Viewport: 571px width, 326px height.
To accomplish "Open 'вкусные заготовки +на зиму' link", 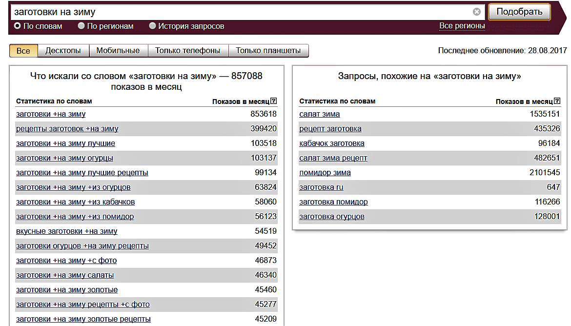I will pyautogui.click(x=66, y=231).
